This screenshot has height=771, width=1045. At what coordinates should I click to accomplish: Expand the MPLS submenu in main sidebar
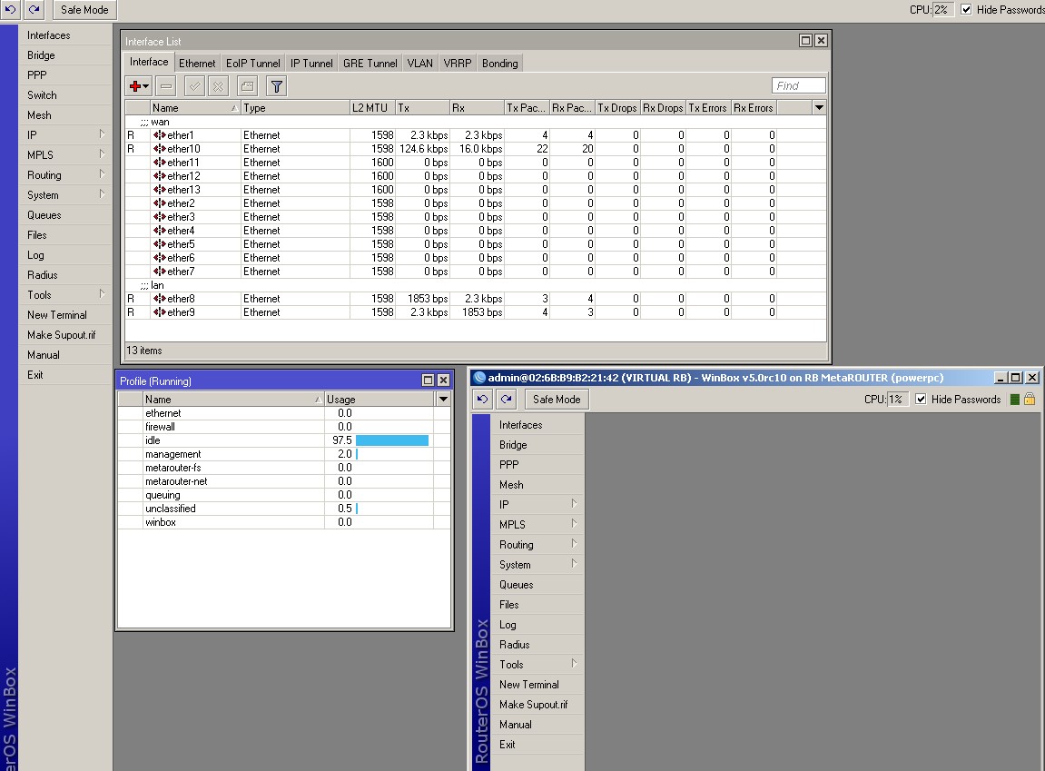(x=102, y=154)
